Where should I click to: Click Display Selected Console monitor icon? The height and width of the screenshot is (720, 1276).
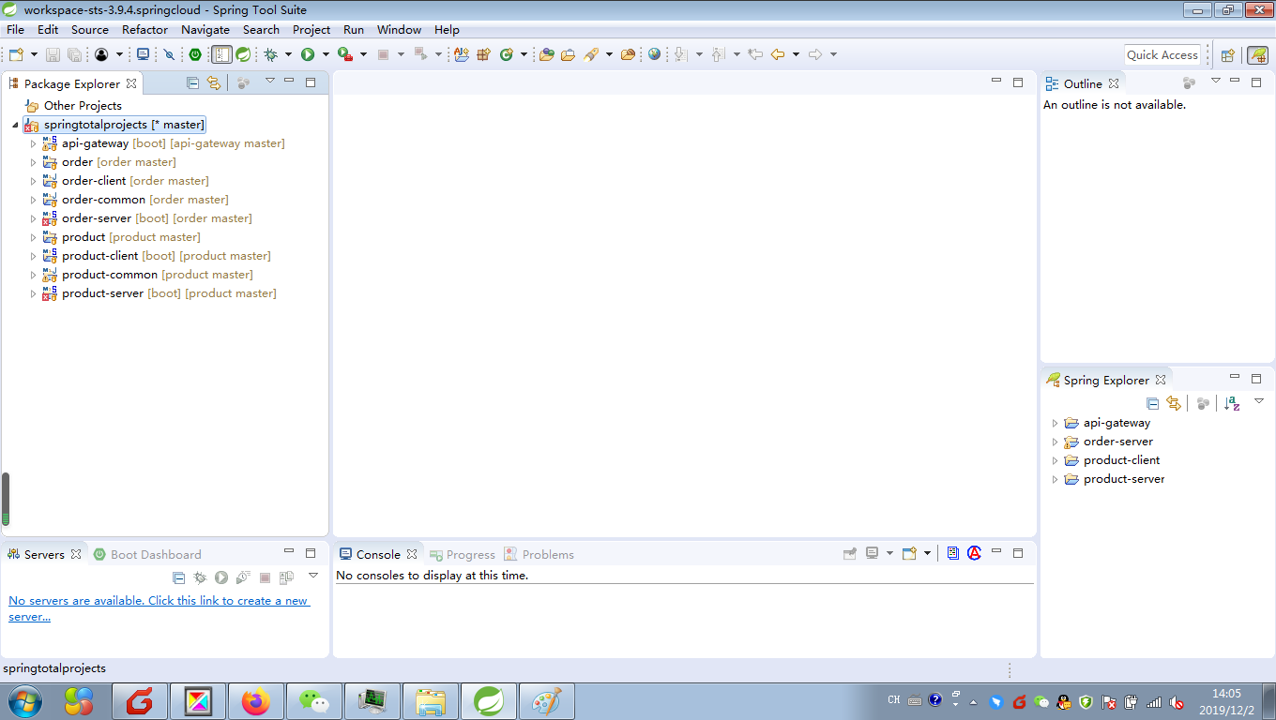(x=873, y=553)
